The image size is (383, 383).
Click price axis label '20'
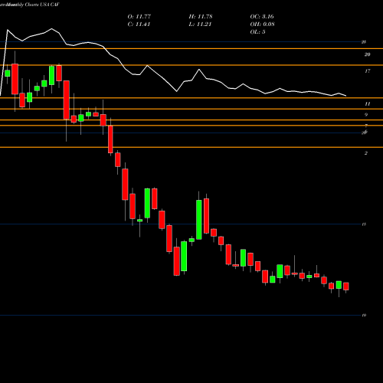coord(367,54)
